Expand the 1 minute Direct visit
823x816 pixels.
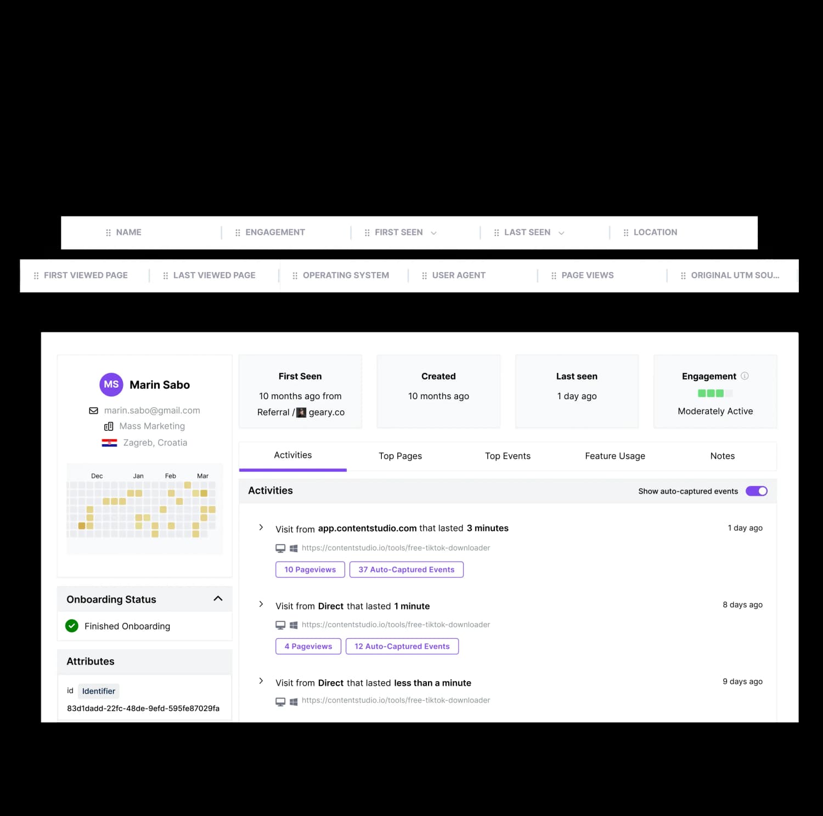click(261, 604)
